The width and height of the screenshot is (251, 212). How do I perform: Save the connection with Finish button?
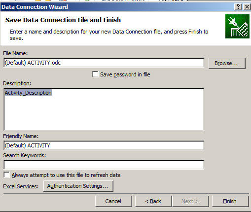click(230, 201)
